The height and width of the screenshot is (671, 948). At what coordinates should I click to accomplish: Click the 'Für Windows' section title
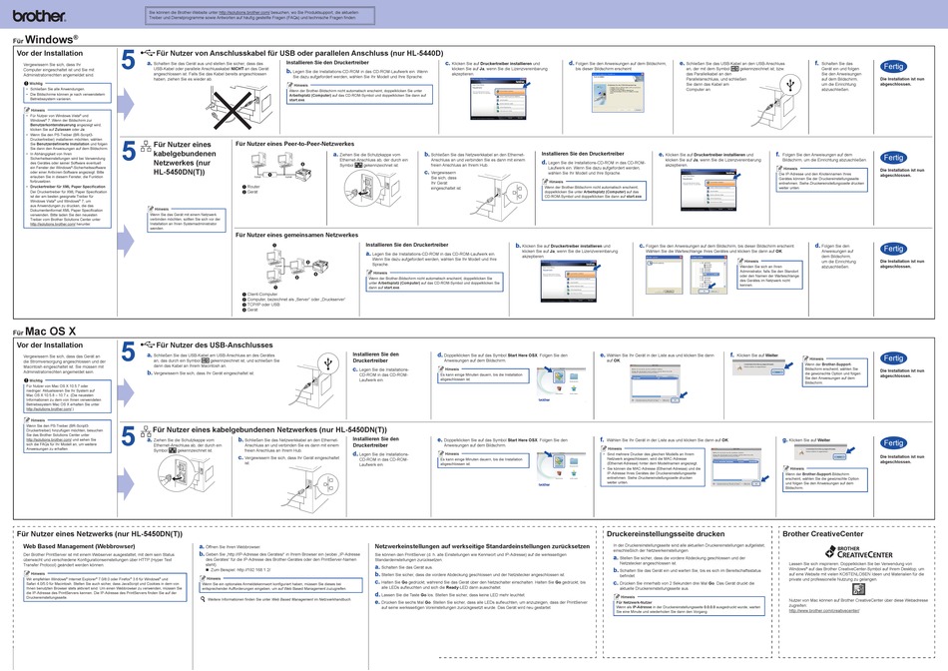point(45,39)
